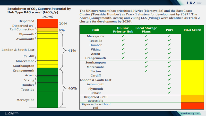This screenshot has height=116, width=206.
Task: Click Acorn Local Storage Plans checkmark
Action: pyautogui.click(x=146, y=53)
